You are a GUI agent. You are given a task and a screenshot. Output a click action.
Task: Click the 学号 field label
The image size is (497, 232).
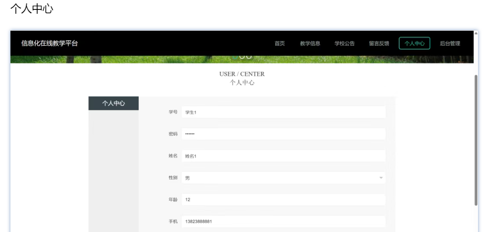(173, 112)
